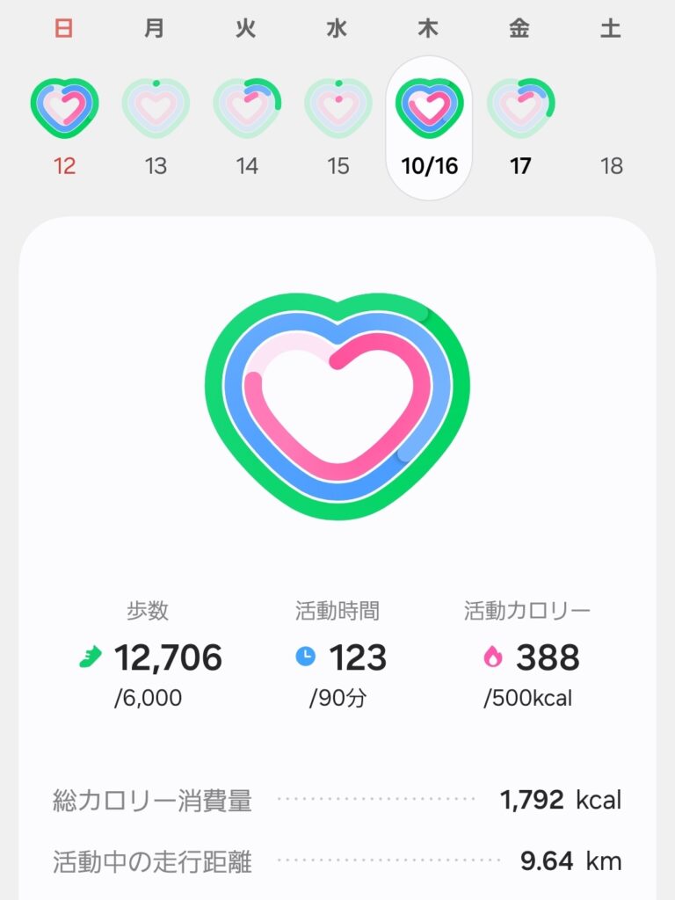Tap the large activity heart ring
The image size is (675, 900).
tap(337, 406)
